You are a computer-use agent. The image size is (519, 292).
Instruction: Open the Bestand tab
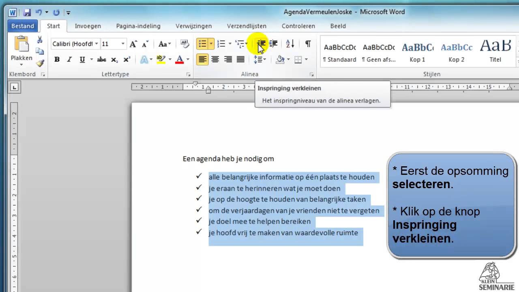[x=23, y=26]
